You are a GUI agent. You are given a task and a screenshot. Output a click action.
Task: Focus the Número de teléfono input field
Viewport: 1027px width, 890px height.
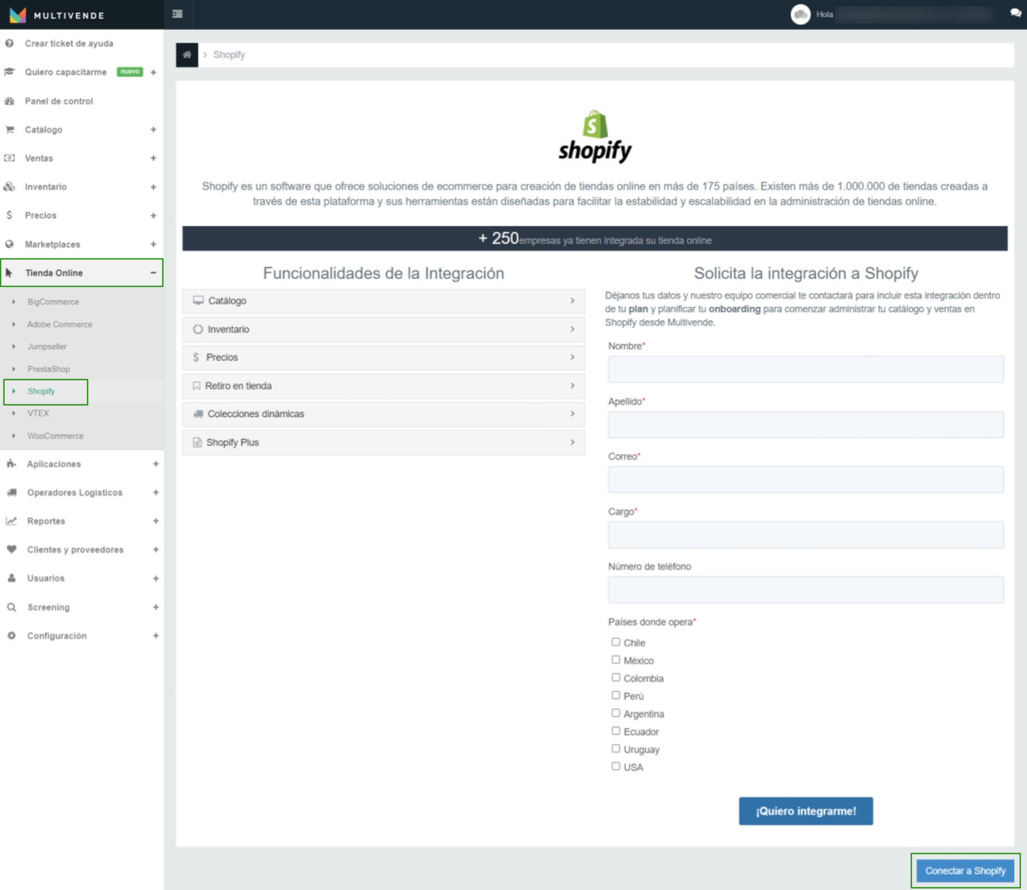806,590
